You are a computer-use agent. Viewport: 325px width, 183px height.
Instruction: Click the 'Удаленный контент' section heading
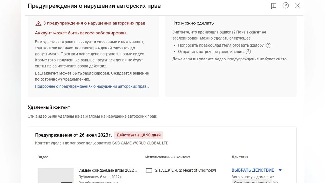tap(49, 107)
